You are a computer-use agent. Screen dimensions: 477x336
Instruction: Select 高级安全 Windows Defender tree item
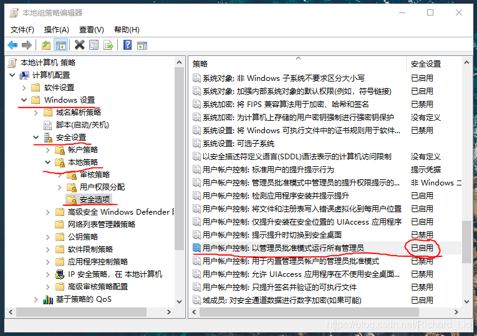121,212
